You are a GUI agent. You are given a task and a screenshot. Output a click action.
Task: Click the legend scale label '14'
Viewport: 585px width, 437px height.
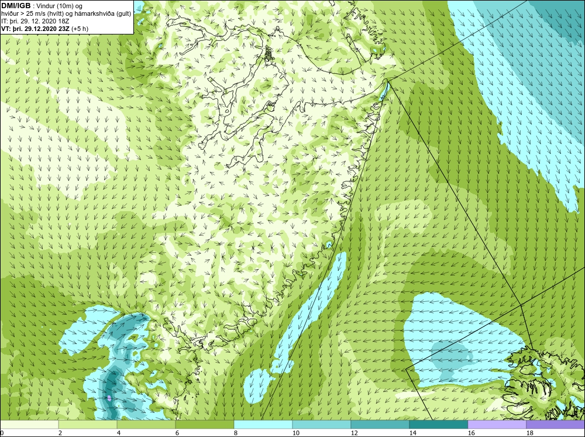pos(413,433)
